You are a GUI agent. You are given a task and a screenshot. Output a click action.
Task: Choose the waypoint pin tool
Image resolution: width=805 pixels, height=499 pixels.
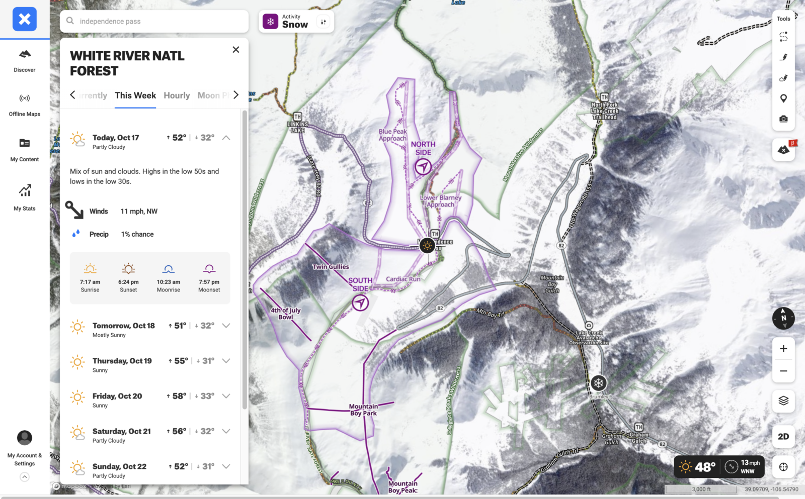[783, 98]
